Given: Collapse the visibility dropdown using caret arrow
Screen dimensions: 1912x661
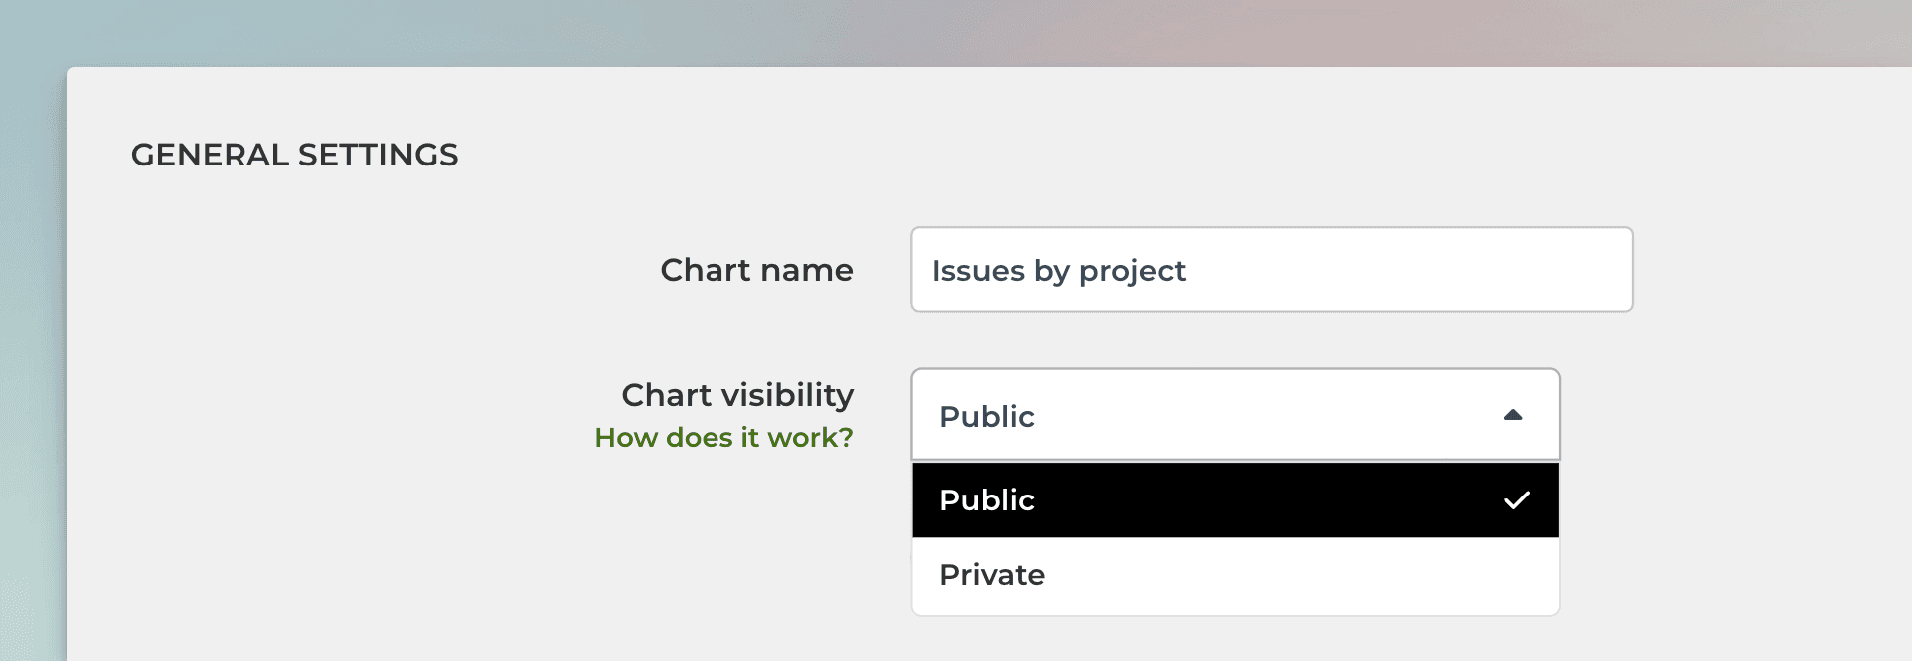Looking at the screenshot, I should (x=1512, y=415).
